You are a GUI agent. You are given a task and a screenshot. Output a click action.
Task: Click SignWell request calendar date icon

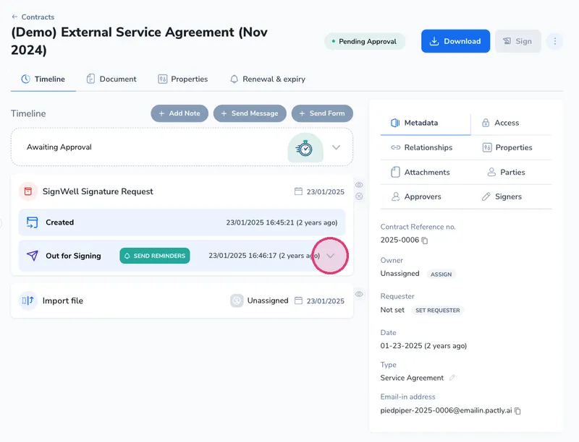298,191
